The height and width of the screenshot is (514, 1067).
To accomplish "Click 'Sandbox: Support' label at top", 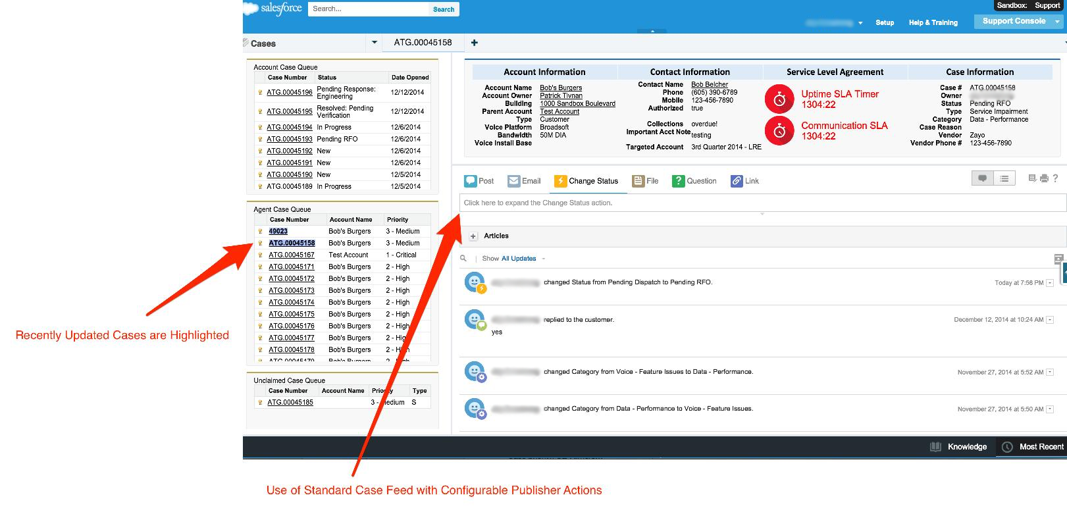I will tap(1028, 5).
